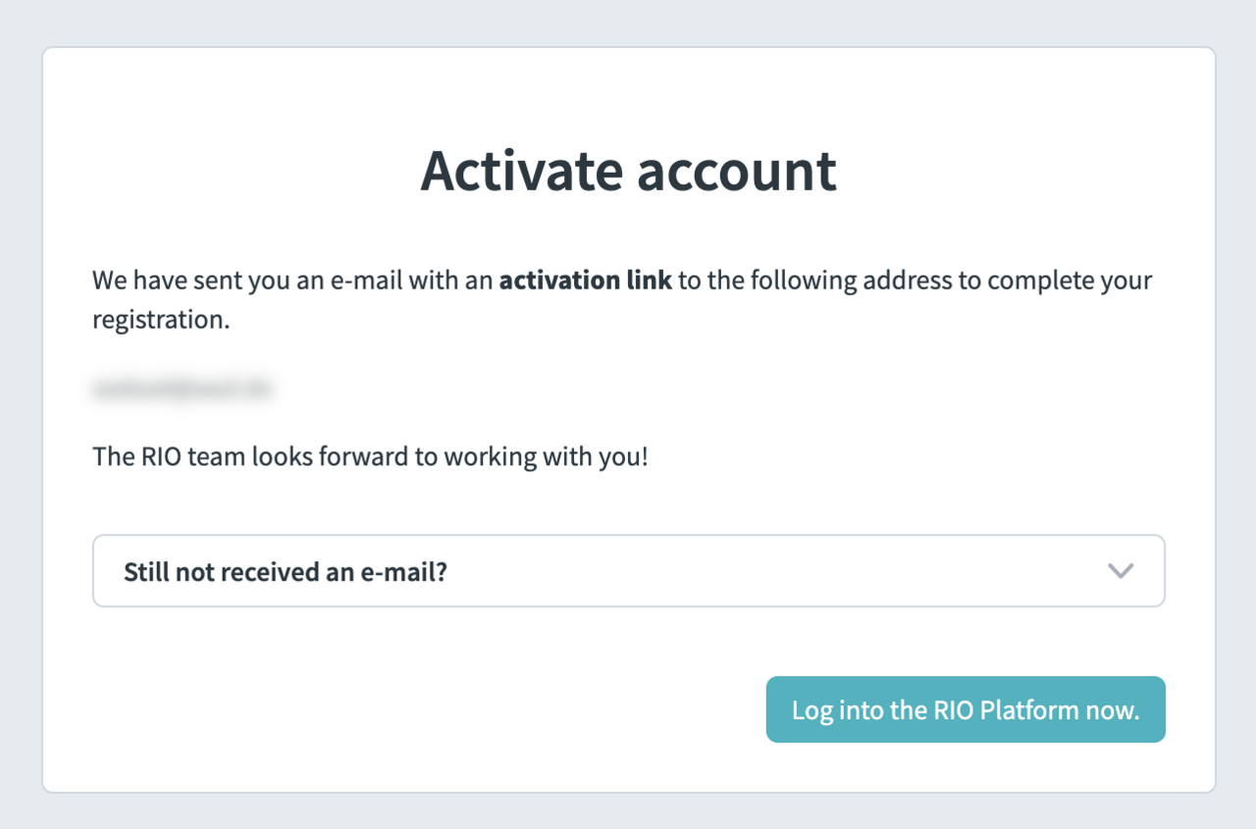
Task: Click the blurred recipient e-mail address
Action: [183, 389]
